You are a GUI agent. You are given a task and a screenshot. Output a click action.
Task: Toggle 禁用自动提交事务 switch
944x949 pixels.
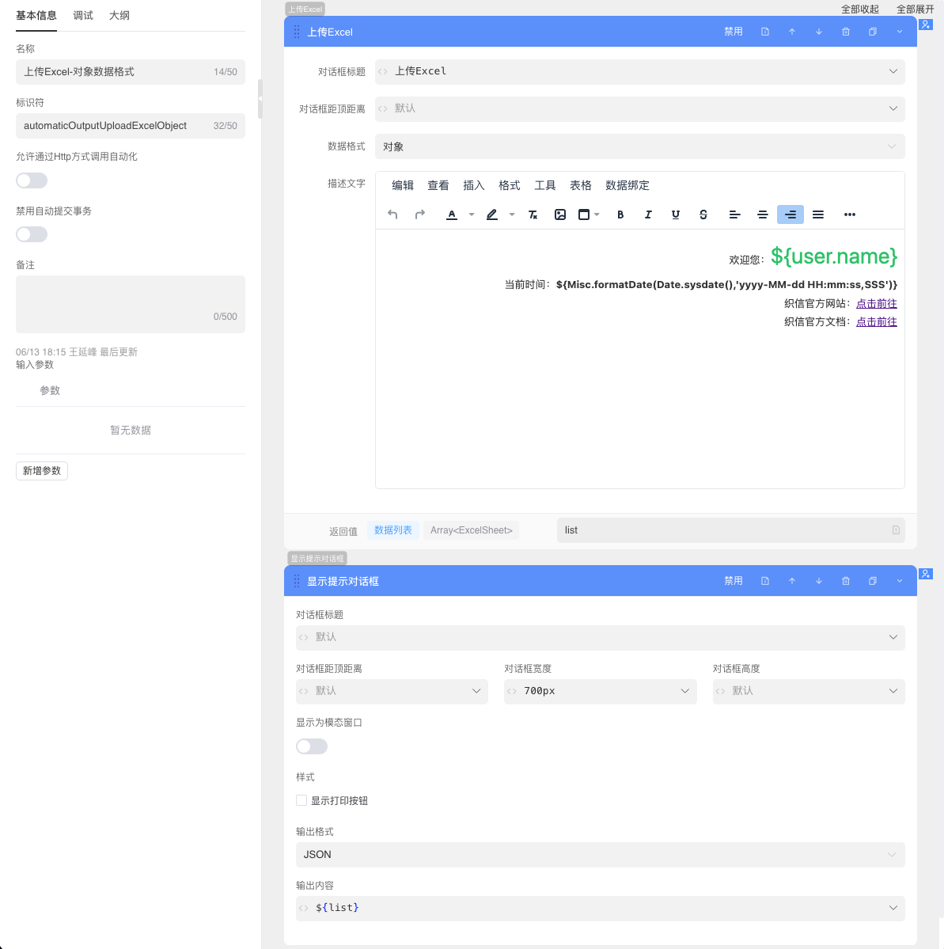coord(32,234)
